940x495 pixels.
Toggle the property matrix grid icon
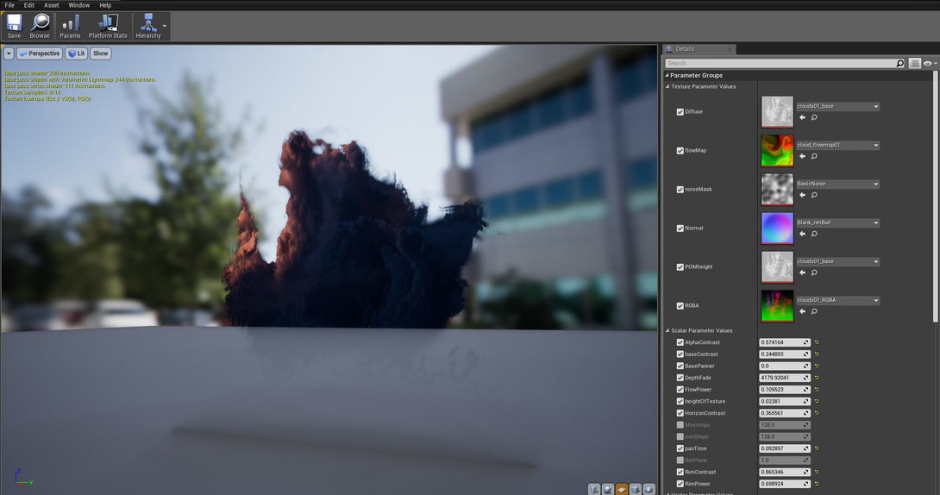pos(914,63)
